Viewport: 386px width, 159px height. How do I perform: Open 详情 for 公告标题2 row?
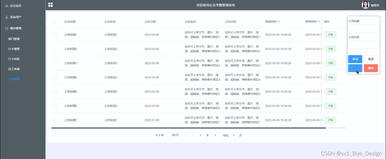[x=330, y=49]
